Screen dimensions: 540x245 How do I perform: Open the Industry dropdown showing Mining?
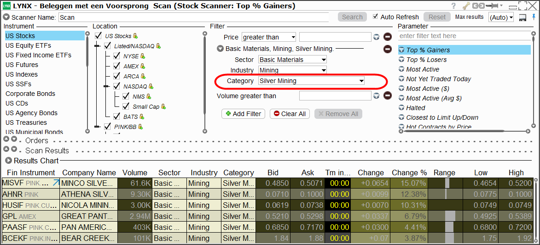coord(292,70)
